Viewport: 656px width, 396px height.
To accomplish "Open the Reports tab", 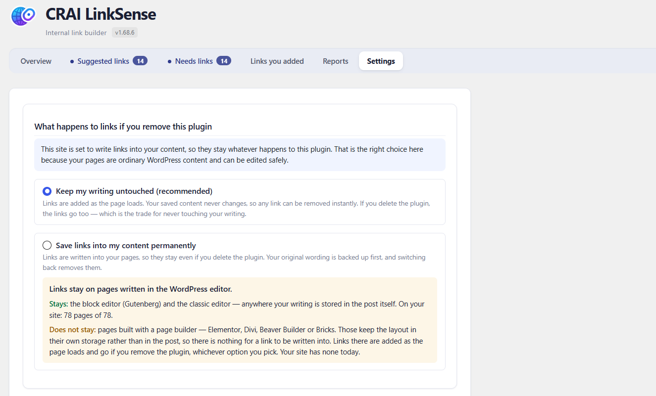I will point(336,61).
